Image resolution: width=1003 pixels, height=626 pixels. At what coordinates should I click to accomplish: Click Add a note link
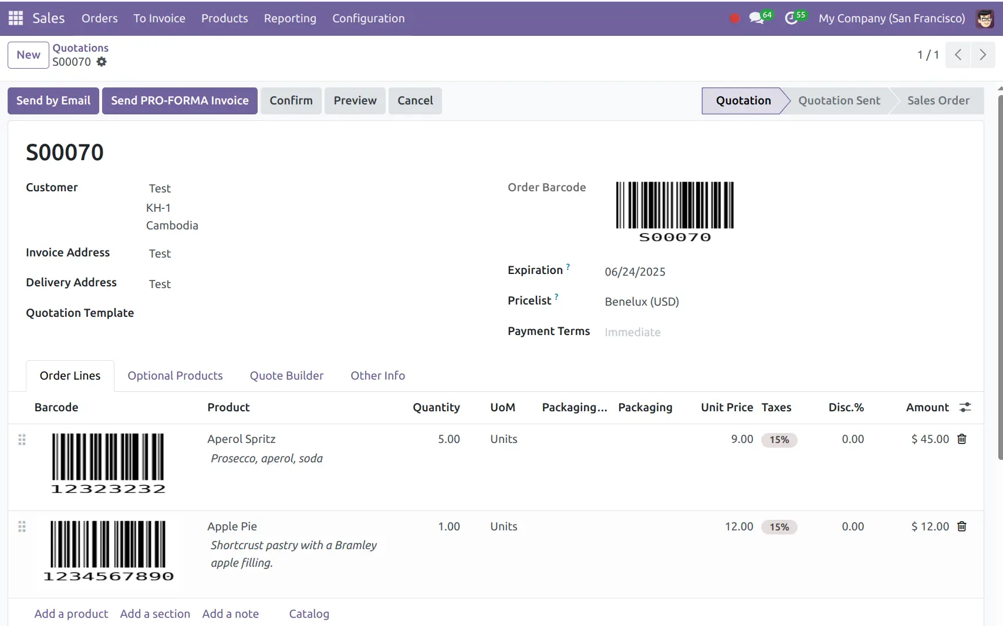pyautogui.click(x=230, y=614)
